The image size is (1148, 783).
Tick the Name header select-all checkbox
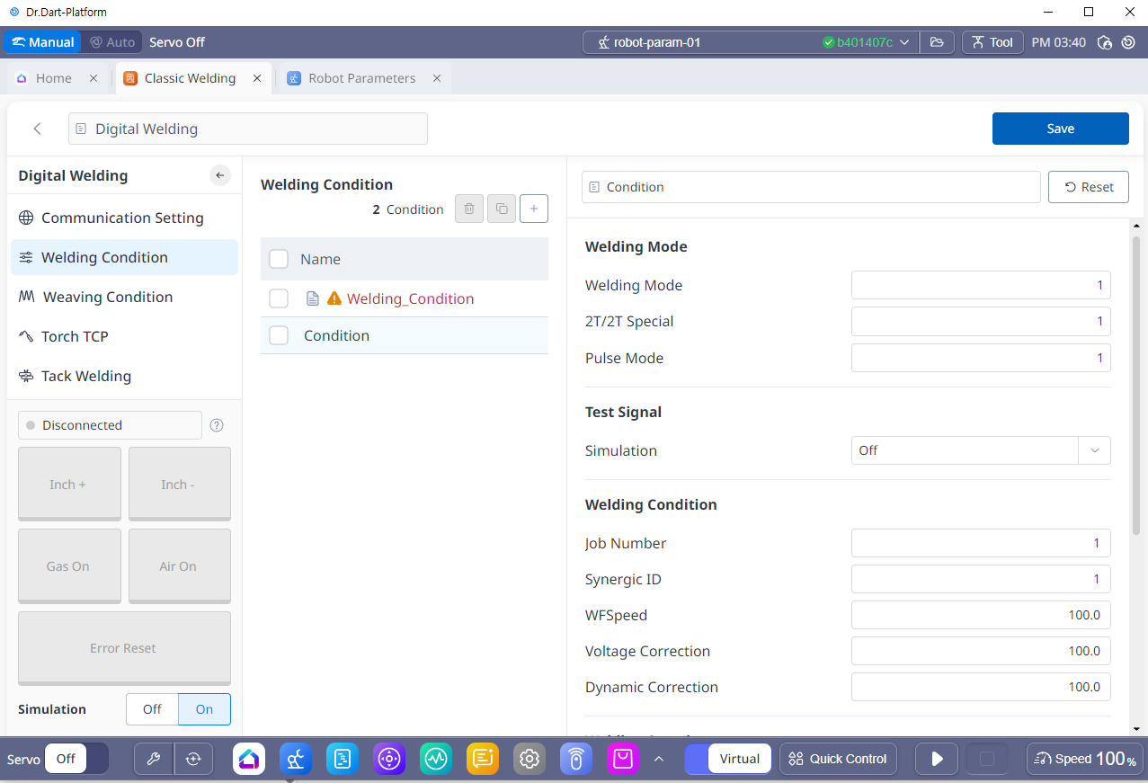[279, 259]
